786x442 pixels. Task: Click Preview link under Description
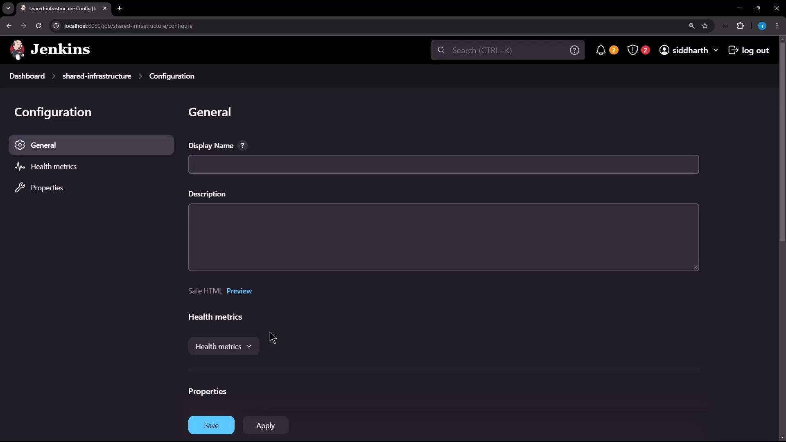tap(239, 291)
